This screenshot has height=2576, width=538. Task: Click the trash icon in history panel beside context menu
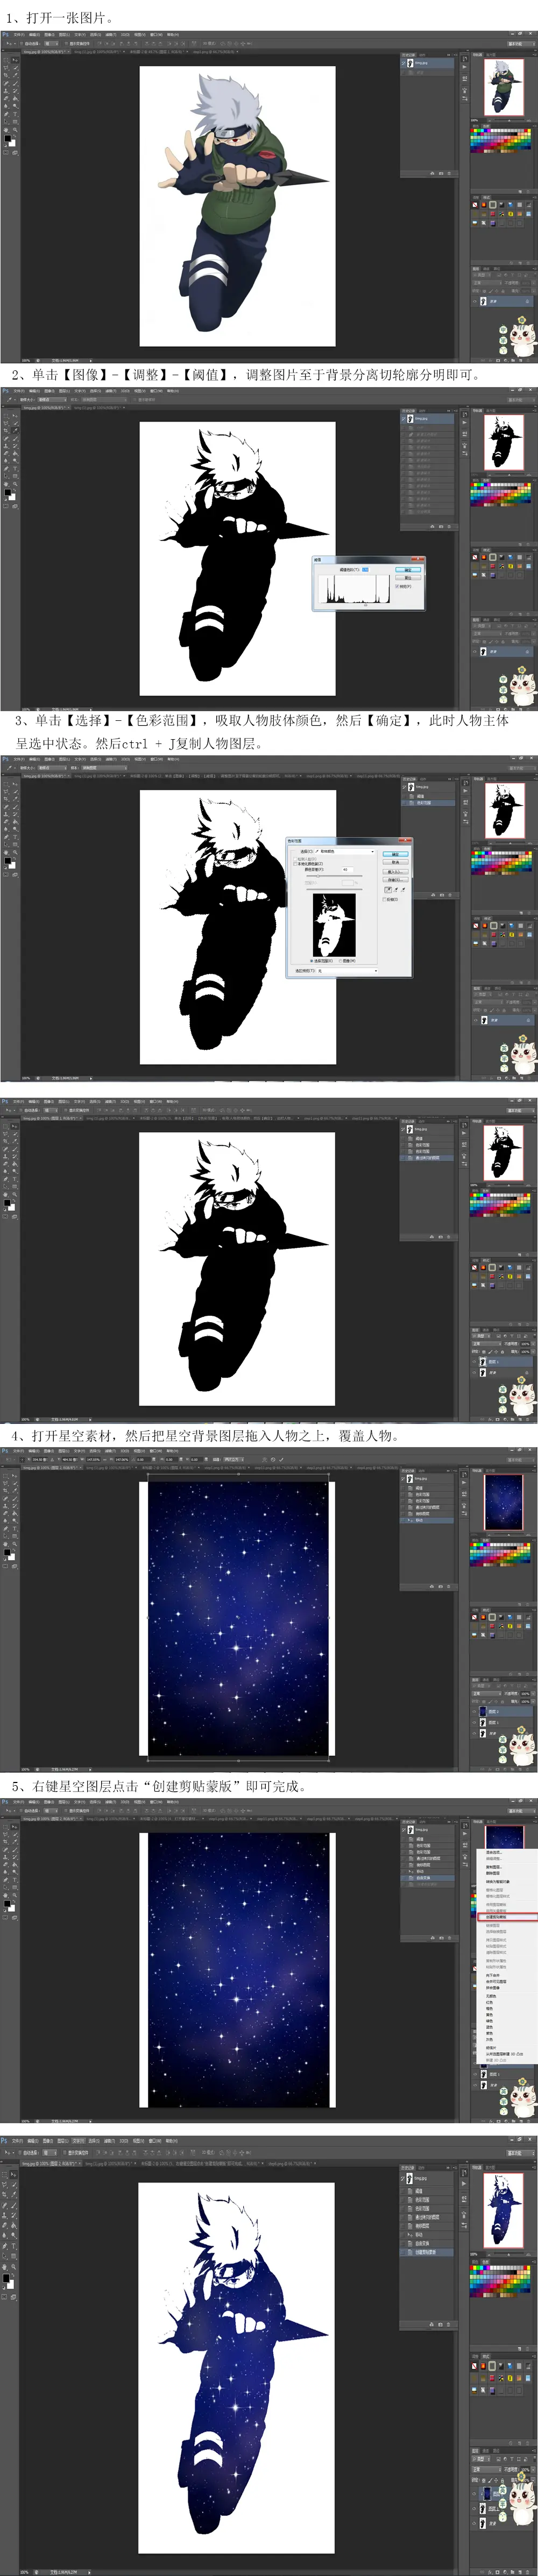tap(450, 1938)
